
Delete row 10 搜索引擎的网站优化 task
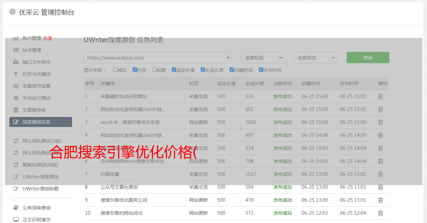pos(381,213)
